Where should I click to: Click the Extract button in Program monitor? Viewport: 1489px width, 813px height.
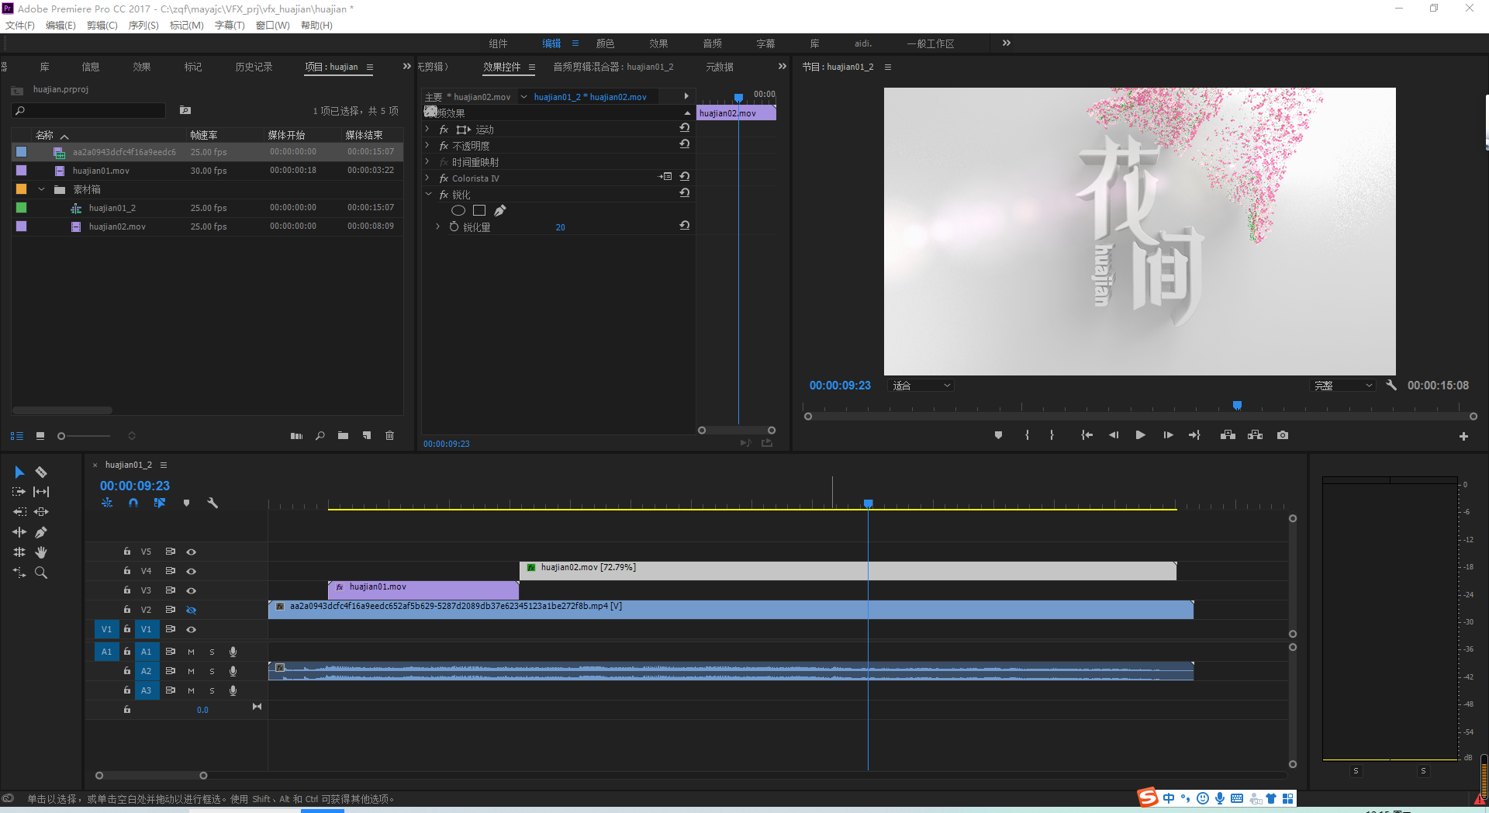pos(1255,435)
